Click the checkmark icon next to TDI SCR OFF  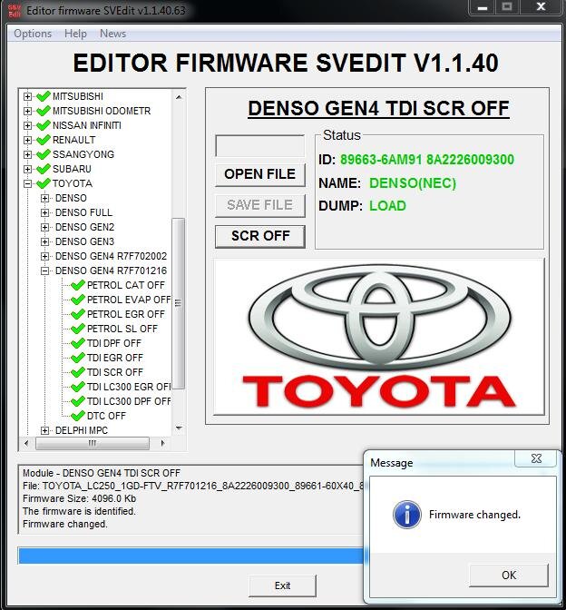(78, 372)
